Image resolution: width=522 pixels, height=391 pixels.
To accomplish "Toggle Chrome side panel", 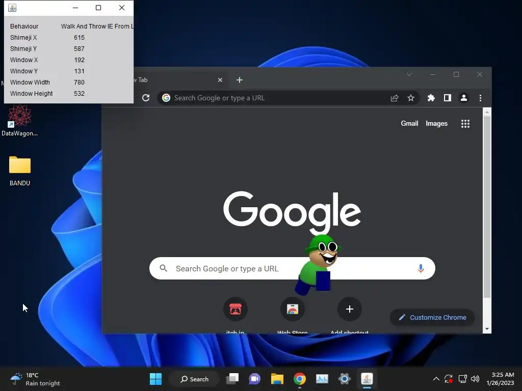I will tap(448, 98).
